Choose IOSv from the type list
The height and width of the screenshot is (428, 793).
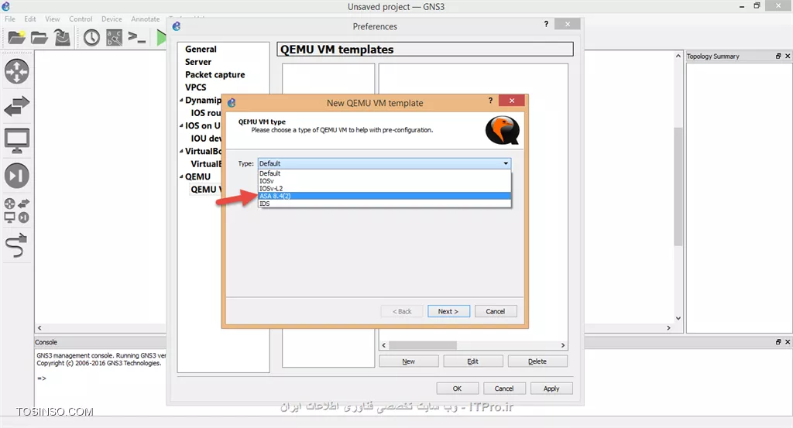coord(384,181)
